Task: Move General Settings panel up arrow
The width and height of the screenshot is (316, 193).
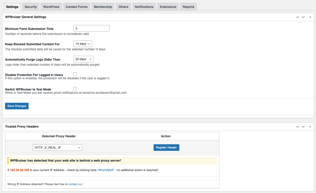Action: pos(297,17)
